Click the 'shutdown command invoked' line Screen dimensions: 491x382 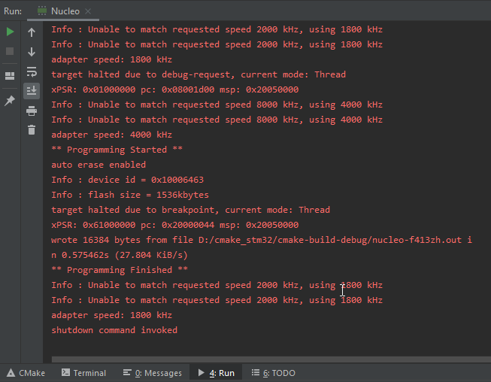coord(114,330)
